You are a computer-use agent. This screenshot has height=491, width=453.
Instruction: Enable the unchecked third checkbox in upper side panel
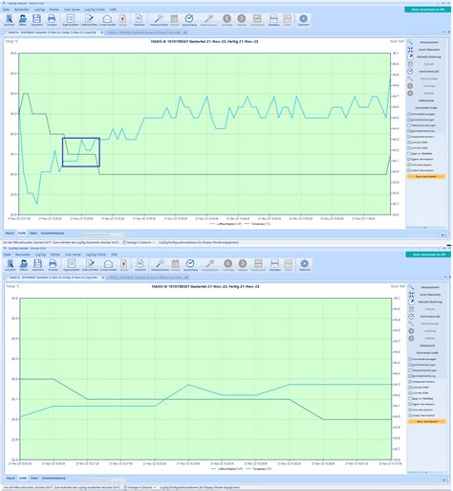(x=409, y=125)
